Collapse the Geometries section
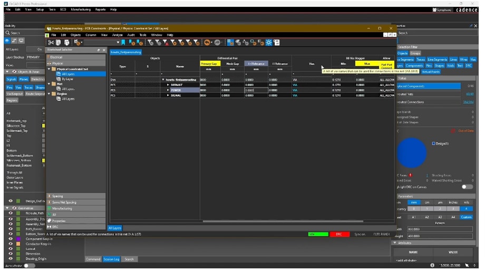The width and height of the screenshot is (485, 271). (7, 208)
